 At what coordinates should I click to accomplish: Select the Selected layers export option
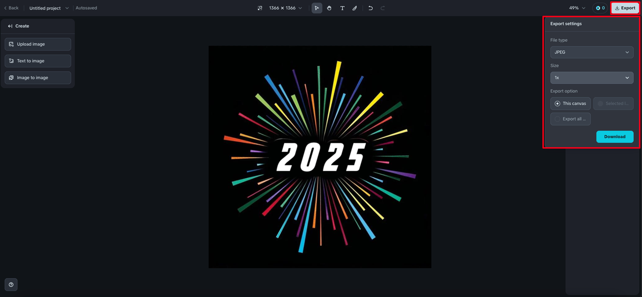click(613, 103)
